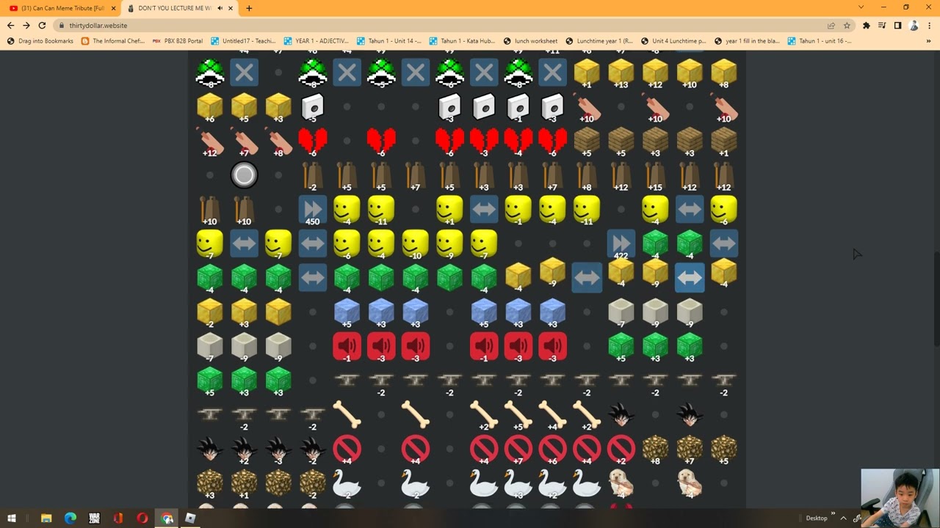Select the fast-forward speed marker labeled 422
This screenshot has height=528, width=940.
pos(621,244)
